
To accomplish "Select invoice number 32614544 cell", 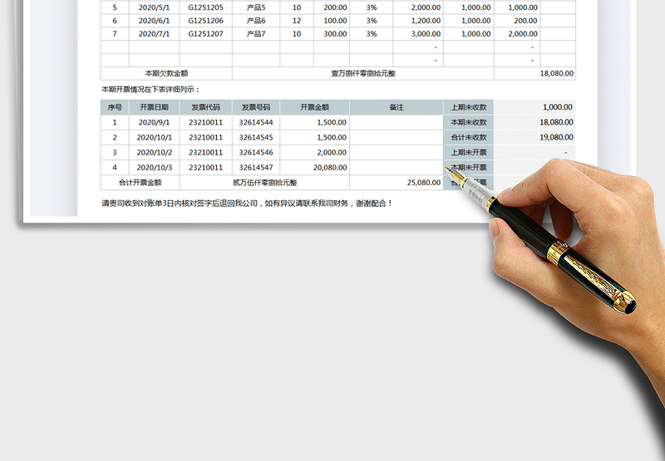I will [x=255, y=122].
